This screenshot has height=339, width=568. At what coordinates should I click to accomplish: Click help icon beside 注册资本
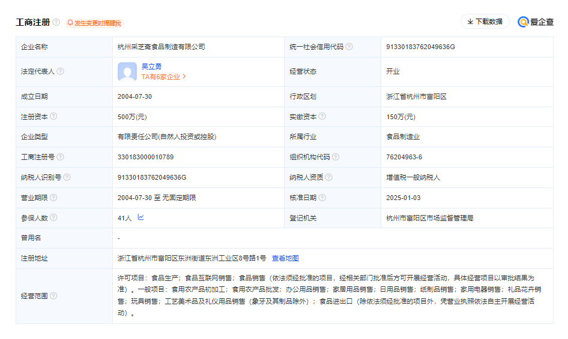coord(53,116)
